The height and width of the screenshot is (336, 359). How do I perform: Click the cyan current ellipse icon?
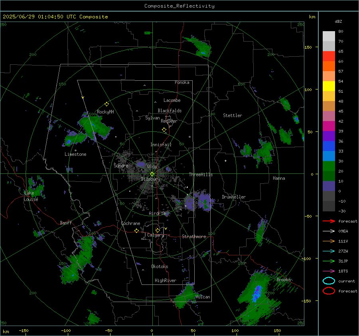[x=329, y=281]
